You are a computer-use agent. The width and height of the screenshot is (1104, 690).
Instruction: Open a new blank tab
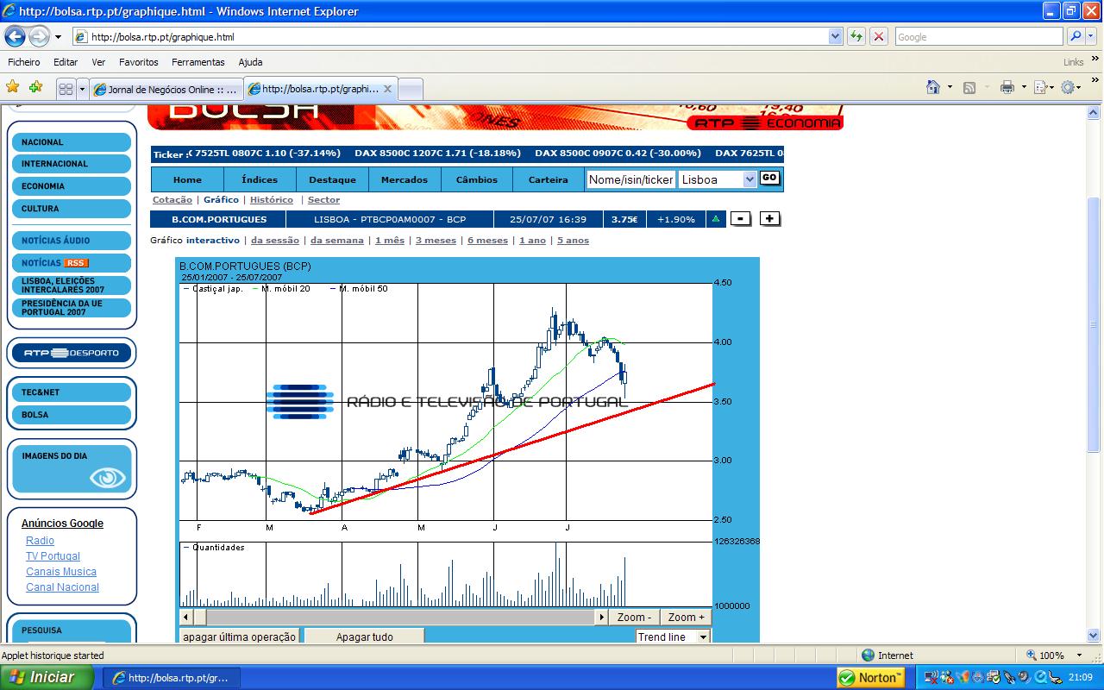point(411,89)
